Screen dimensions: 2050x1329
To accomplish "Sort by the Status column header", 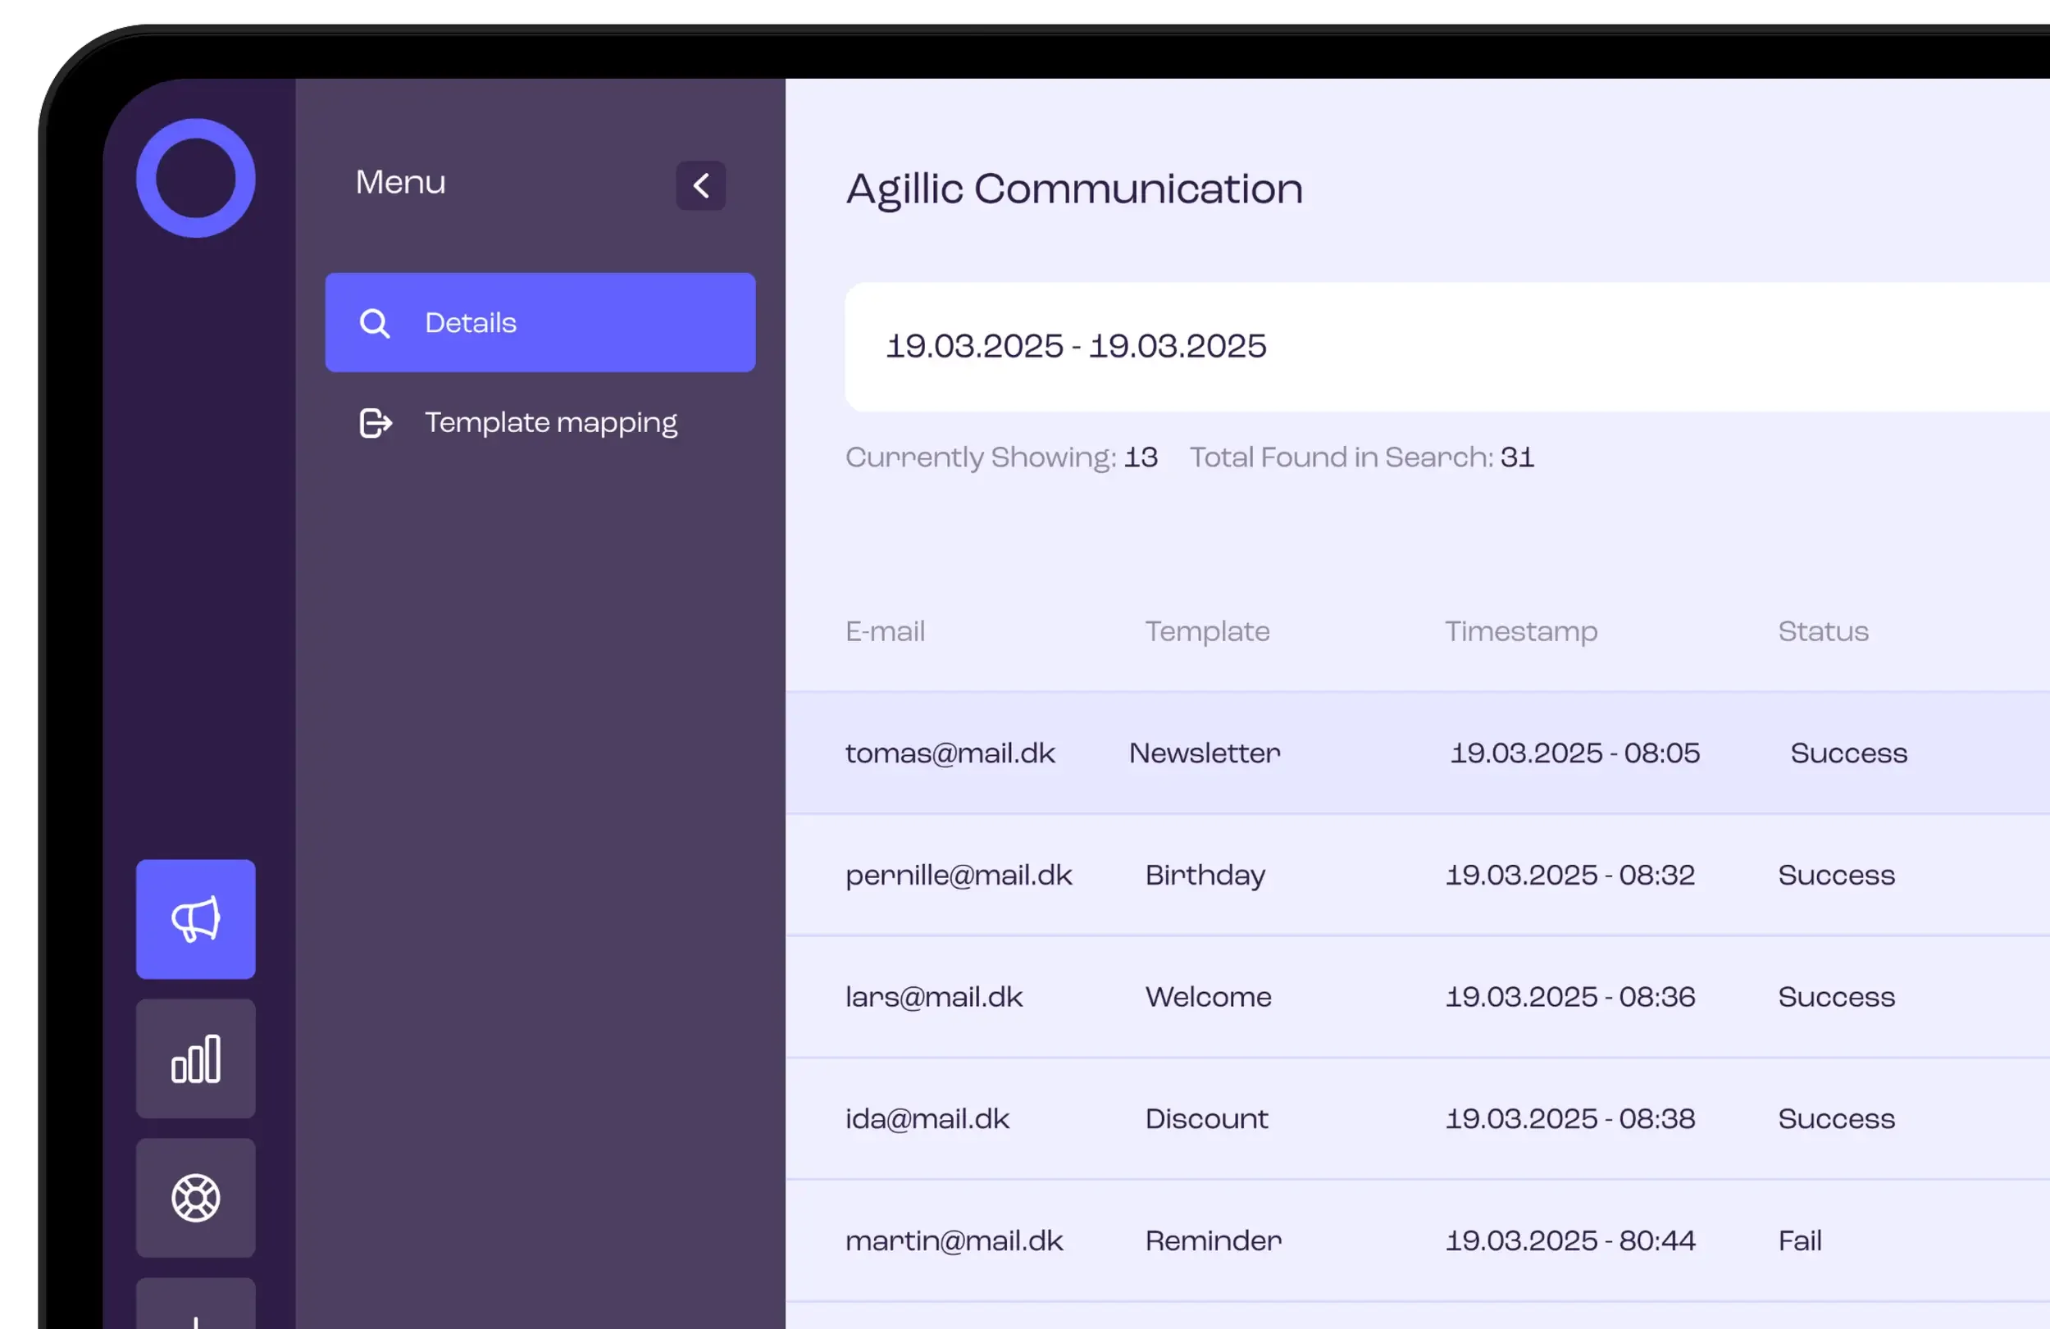I will (1823, 631).
